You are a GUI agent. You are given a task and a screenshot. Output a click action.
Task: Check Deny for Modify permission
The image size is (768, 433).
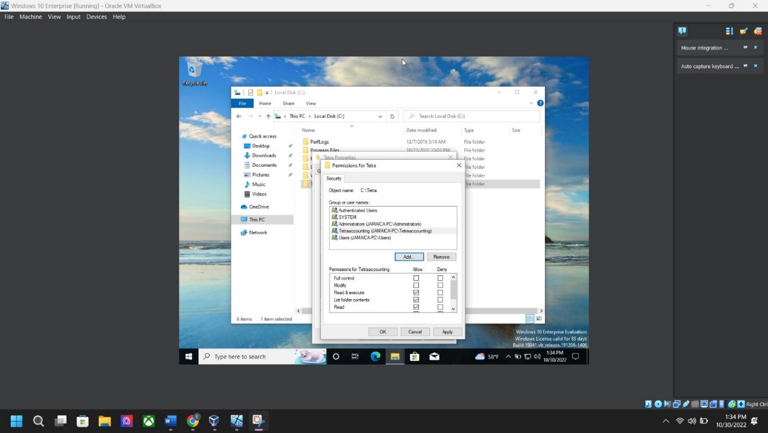coord(440,286)
